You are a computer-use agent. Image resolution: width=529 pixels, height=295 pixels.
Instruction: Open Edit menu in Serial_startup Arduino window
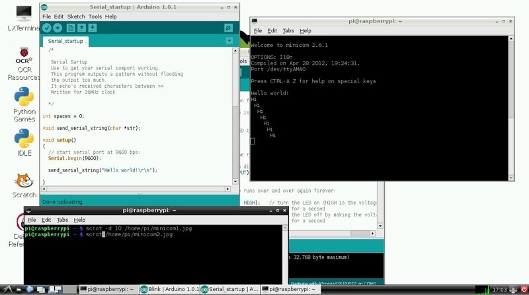tap(59, 16)
